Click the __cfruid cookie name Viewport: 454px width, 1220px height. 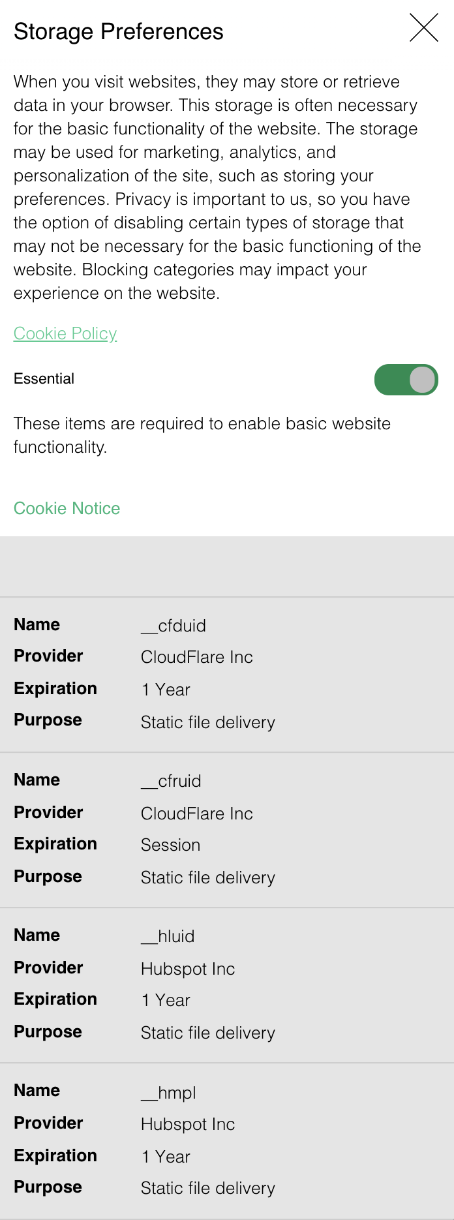click(171, 781)
